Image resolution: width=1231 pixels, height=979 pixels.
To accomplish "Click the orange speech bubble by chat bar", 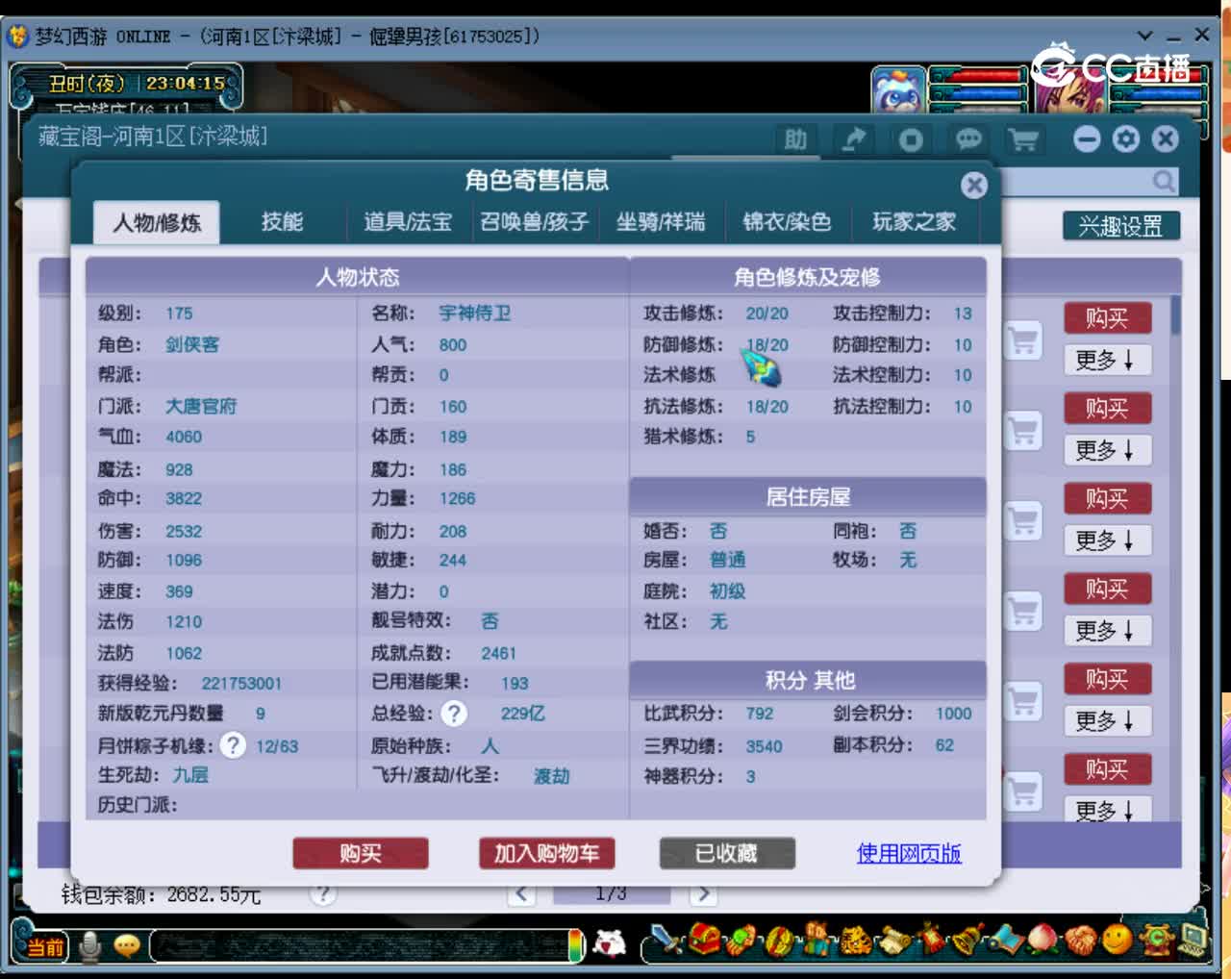I will coord(127,947).
